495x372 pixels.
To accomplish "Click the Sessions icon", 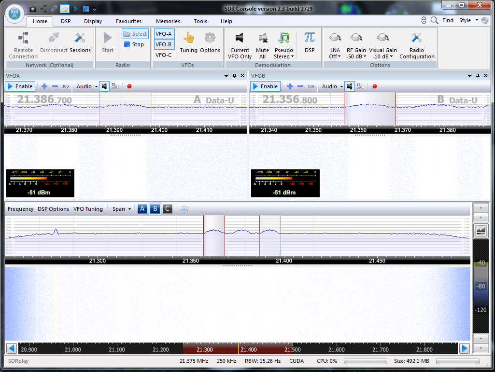I will point(80,43).
